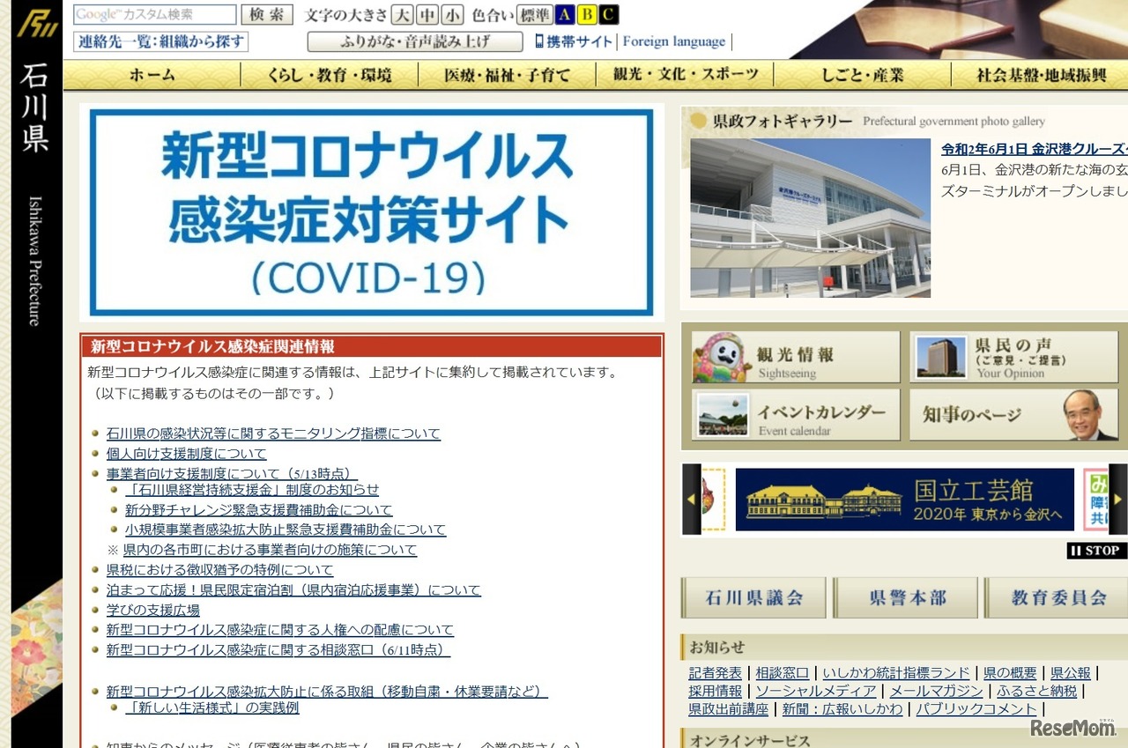Viewport: 1128px width, 748px height.
Task: Open 石川県の感染状況等に関するモニタリング指標 link
Action: (x=273, y=433)
